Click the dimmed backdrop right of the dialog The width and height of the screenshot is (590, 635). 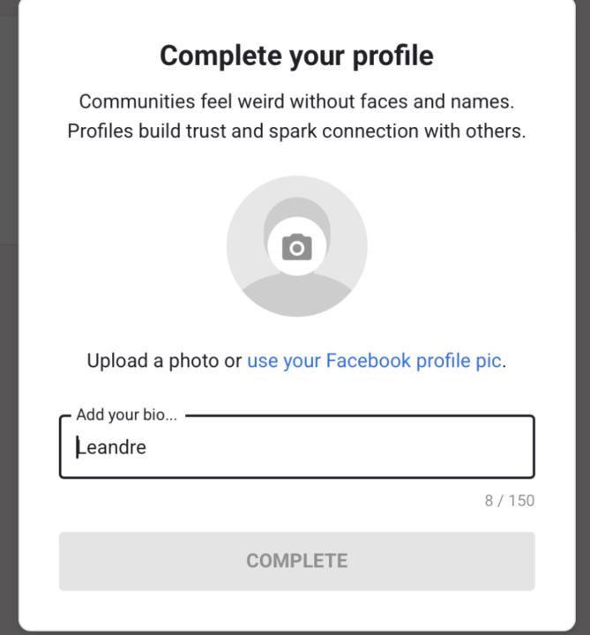[x=582, y=353]
